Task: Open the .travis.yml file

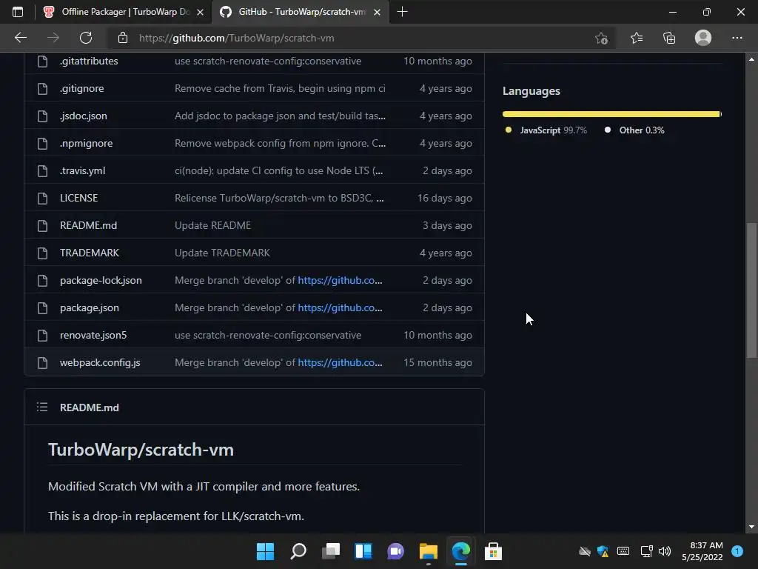Action: coord(83,171)
